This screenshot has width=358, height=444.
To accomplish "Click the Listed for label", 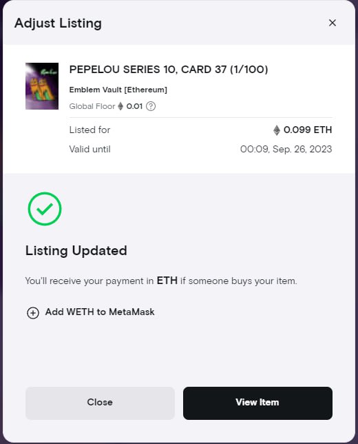I will tap(89, 130).
